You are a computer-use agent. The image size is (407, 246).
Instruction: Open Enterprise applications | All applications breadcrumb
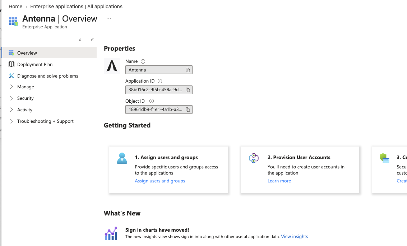pos(76,6)
